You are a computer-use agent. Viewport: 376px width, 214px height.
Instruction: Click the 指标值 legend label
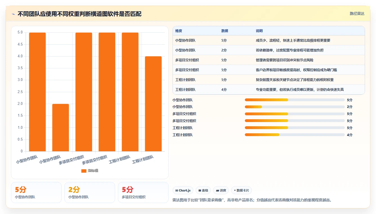(93, 171)
